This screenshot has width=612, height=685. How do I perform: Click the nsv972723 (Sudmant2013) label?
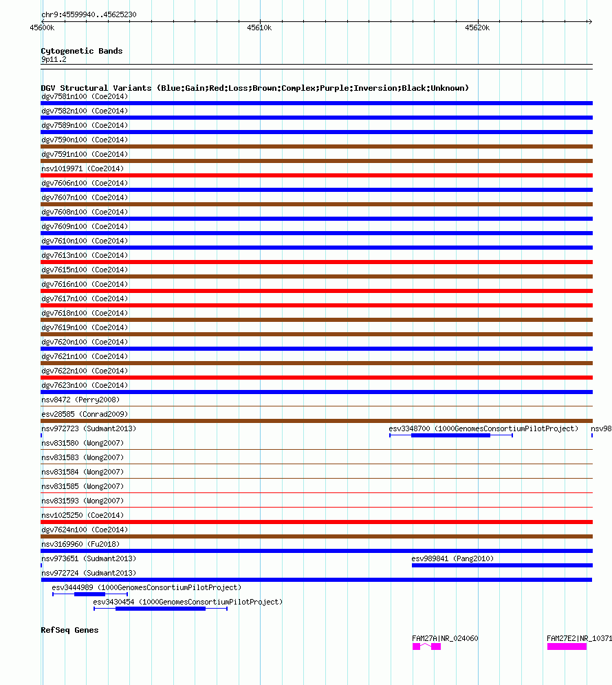pos(89,428)
